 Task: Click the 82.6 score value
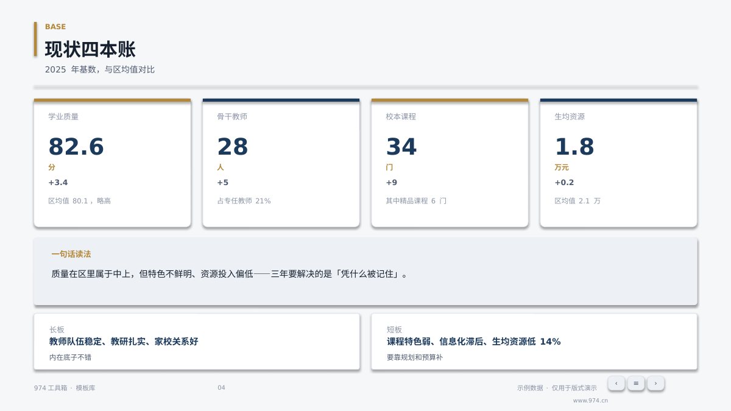[x=76, y=147]
